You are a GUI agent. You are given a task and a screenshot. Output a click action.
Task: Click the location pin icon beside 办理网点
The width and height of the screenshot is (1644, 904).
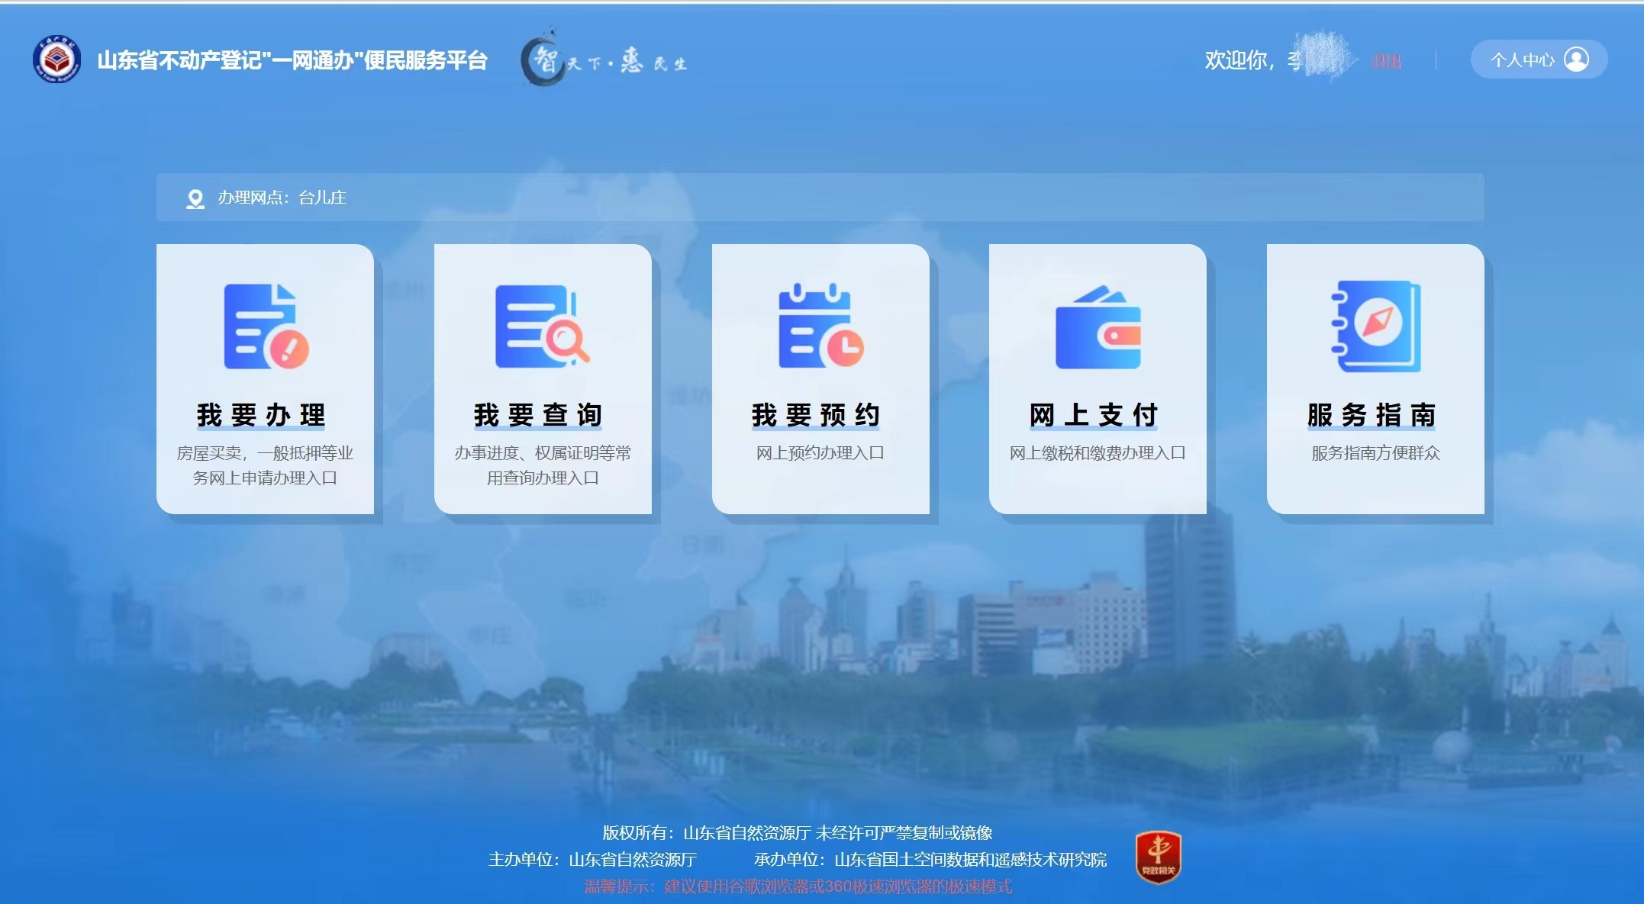(195, 198)
